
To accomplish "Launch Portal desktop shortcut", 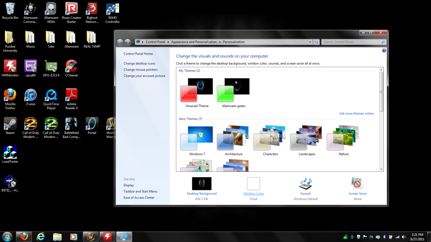I will coord(92,126).
